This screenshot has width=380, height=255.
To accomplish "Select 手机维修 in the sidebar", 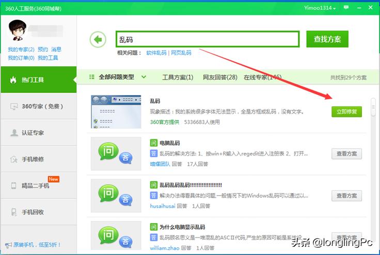I will tap(39, 159).
